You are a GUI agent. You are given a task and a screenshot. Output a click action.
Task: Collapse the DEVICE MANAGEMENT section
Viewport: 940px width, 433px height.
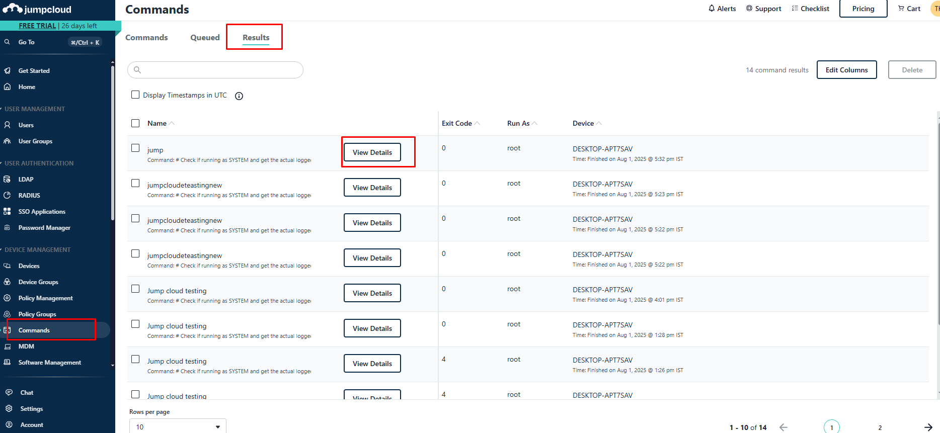pyautogui.click(x=36, y=250)
